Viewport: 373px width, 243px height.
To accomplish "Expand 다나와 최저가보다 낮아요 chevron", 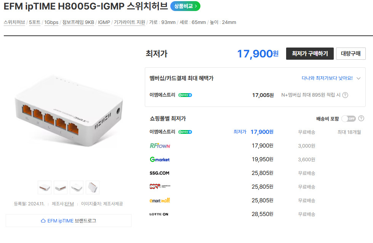I will (x=359, y=78).
